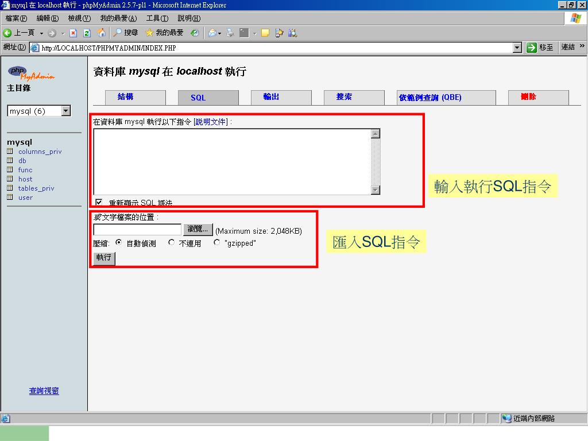Viewport: 588px width, 441px height.
Task: Click the red 刪除 drop tab
Action: click(539, 97)
